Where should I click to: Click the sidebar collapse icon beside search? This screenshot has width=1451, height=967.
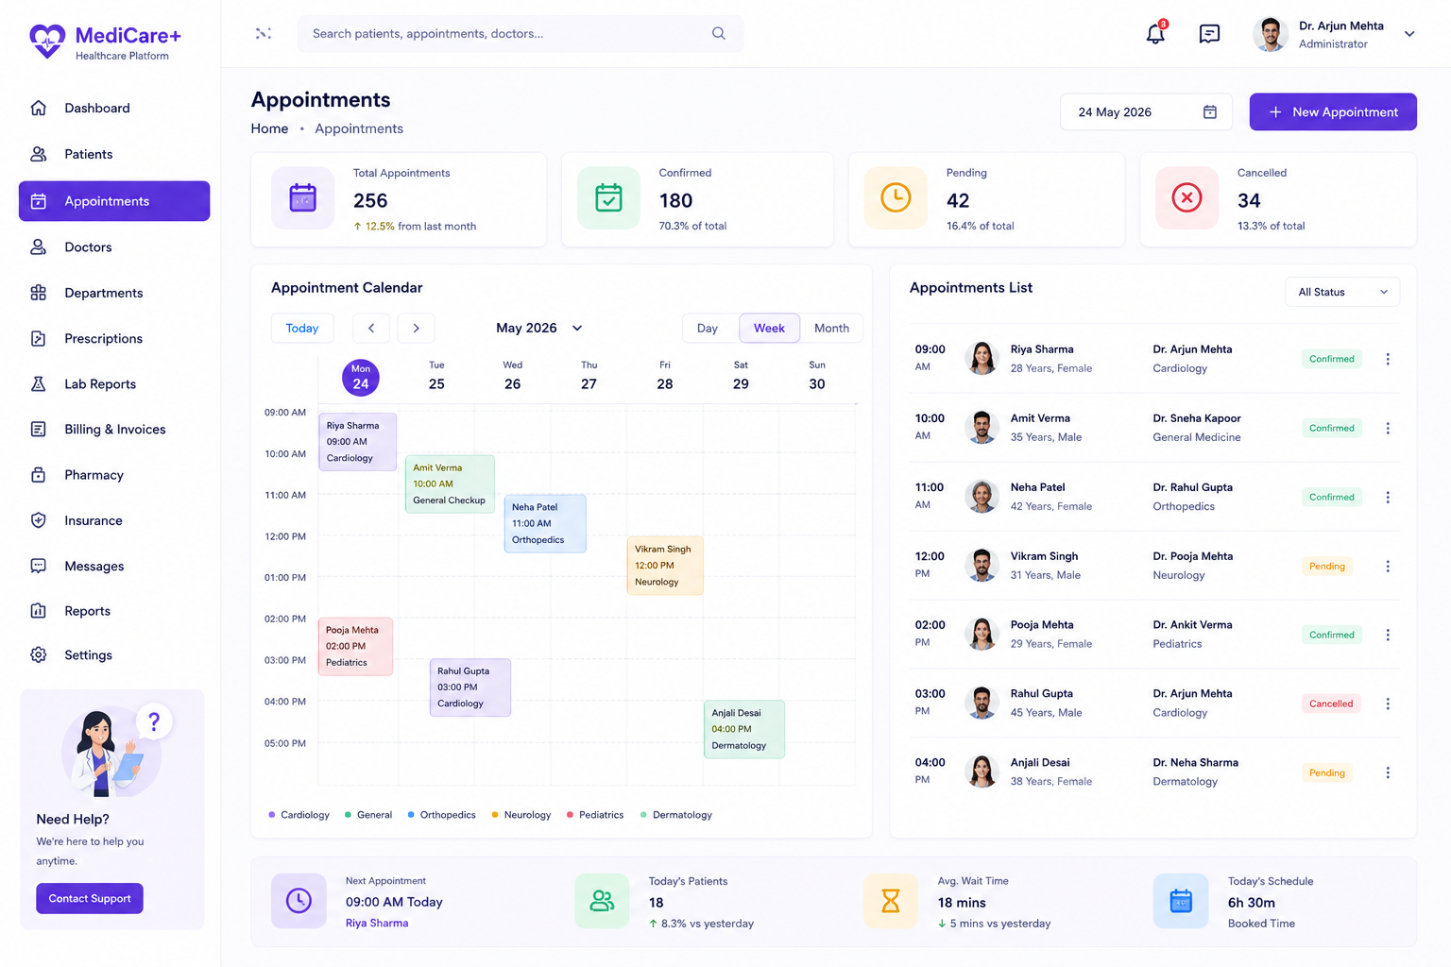tap(264, 33)
